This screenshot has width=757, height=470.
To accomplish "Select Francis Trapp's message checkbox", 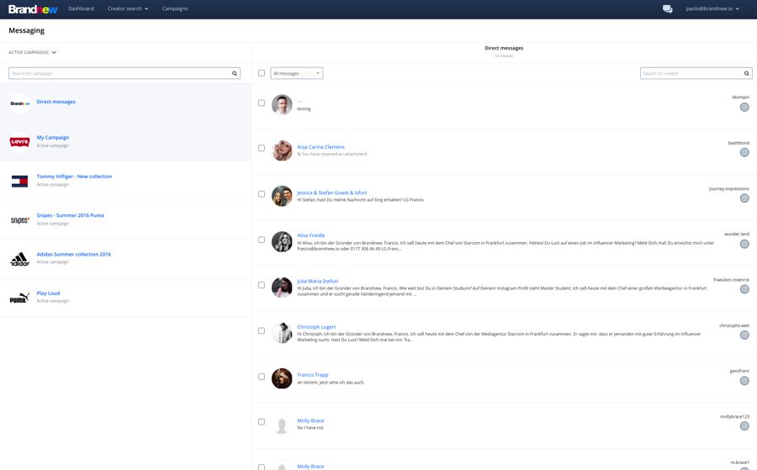I will click(x=262, y=377).
